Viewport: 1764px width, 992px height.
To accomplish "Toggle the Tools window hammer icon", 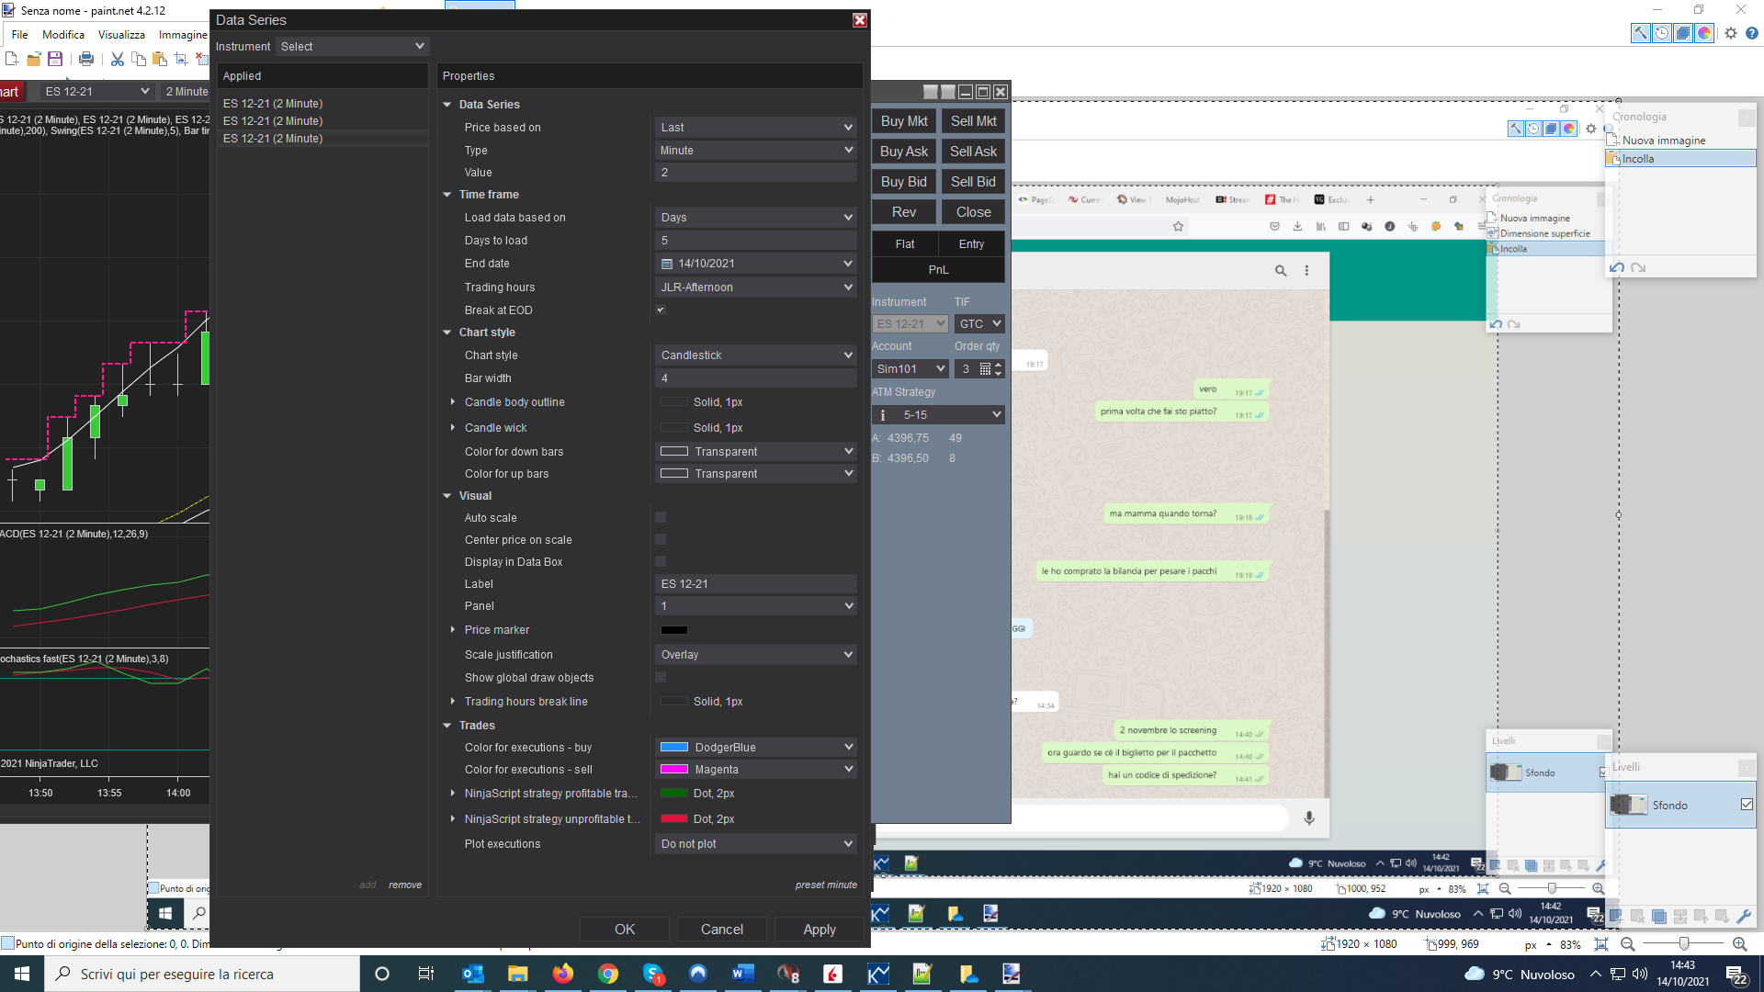I will 1640,33.
